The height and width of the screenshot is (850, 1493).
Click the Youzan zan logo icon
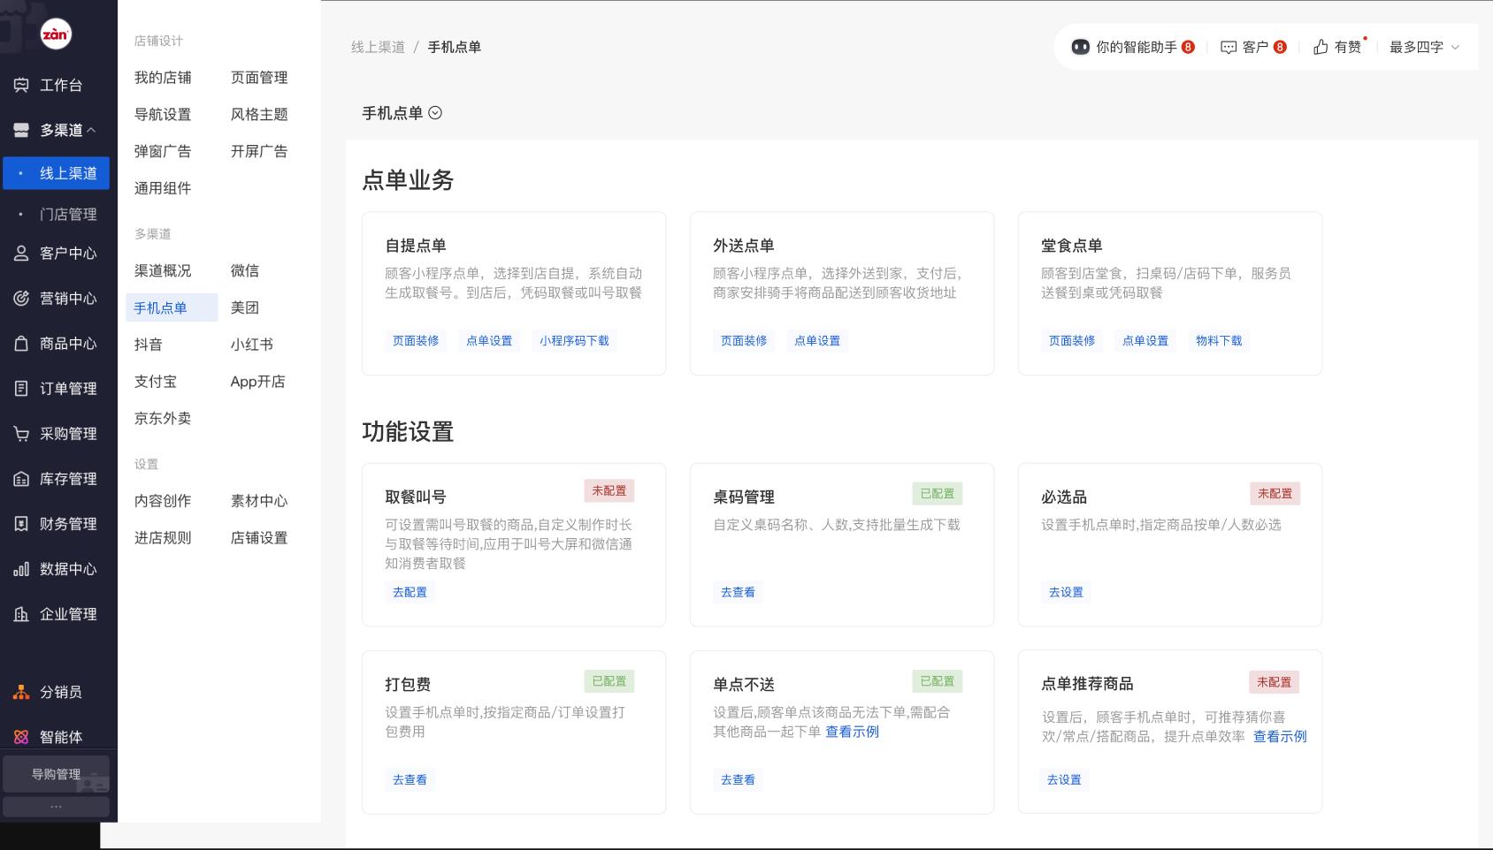coord(56,34)
